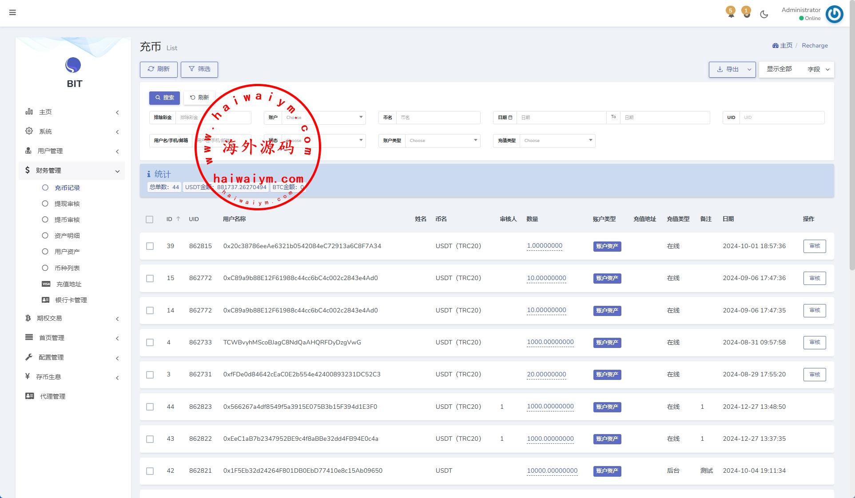Open 充值地址 VISA card item

point(68,284)
